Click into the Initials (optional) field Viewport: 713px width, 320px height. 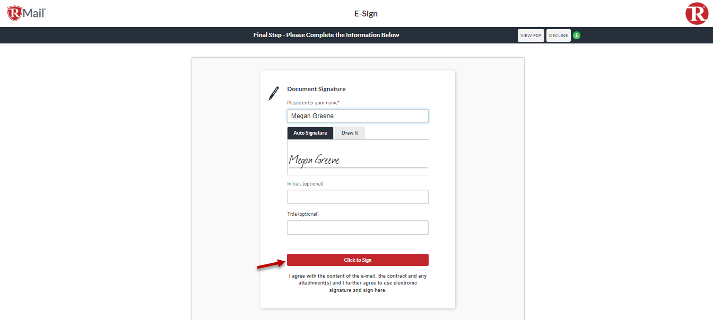[358, 197]
